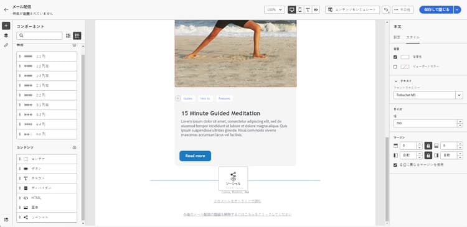Open the preview eye icon
Screen dimensions: 467x227
[316, 9]
